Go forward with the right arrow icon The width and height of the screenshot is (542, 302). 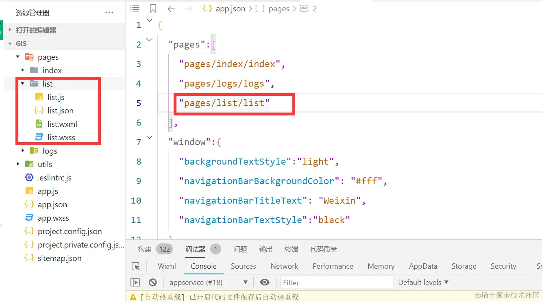(x=188, y=9)
